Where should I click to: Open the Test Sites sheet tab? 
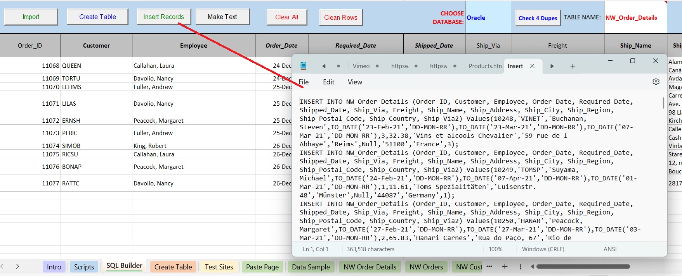[219, 267]
